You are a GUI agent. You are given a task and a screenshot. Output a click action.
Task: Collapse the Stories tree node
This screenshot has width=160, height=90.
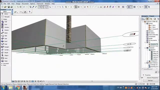[145, 23]
